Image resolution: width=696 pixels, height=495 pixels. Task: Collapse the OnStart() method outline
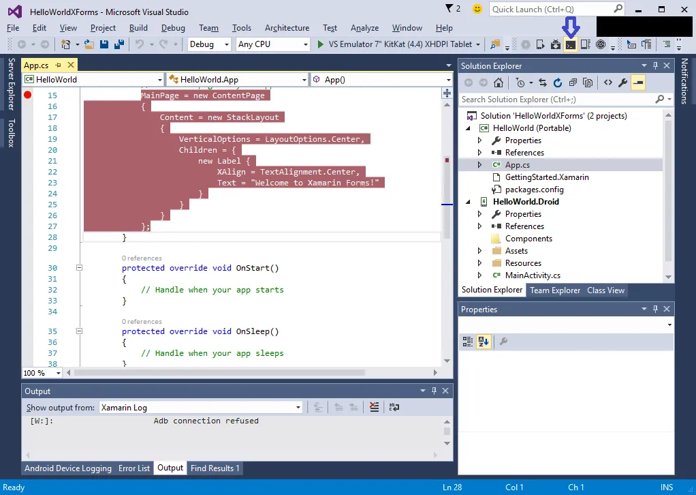click(x=79, y=268)
